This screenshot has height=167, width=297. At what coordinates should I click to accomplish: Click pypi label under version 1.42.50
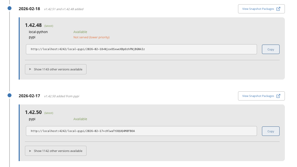32,119
